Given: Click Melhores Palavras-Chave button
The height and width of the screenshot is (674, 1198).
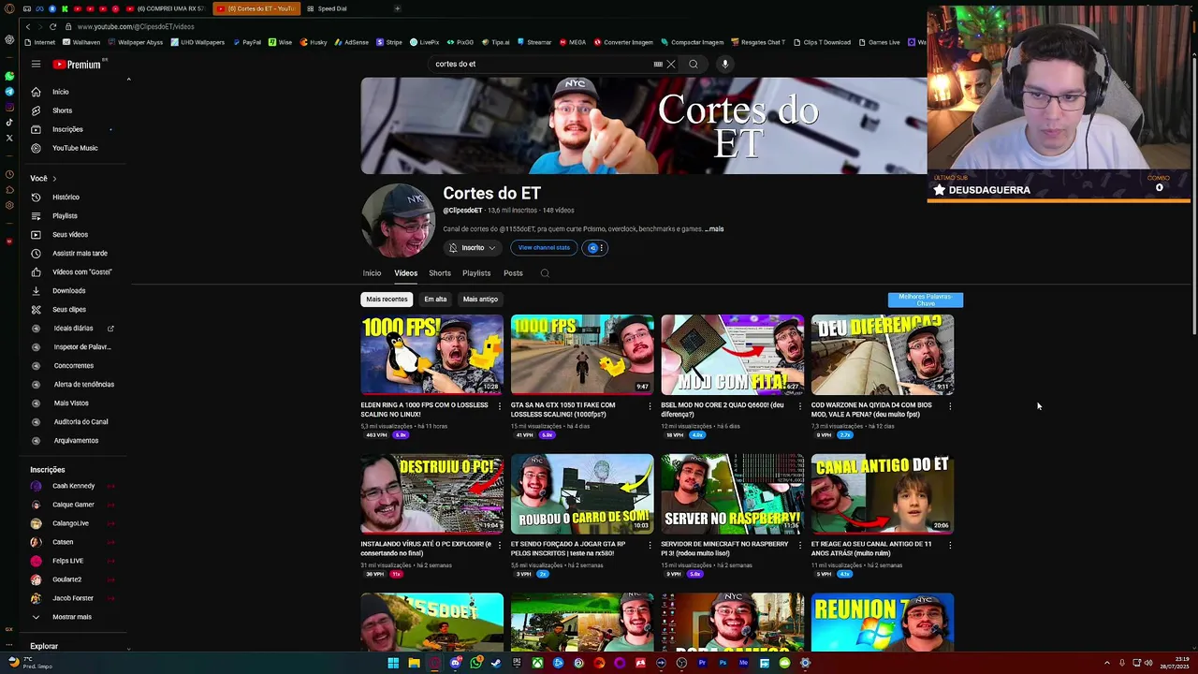Looking at the screenshot, I should tap(925, 300).
